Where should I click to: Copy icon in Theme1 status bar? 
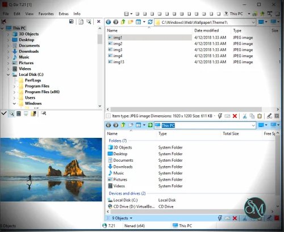(x=252, y=116)
